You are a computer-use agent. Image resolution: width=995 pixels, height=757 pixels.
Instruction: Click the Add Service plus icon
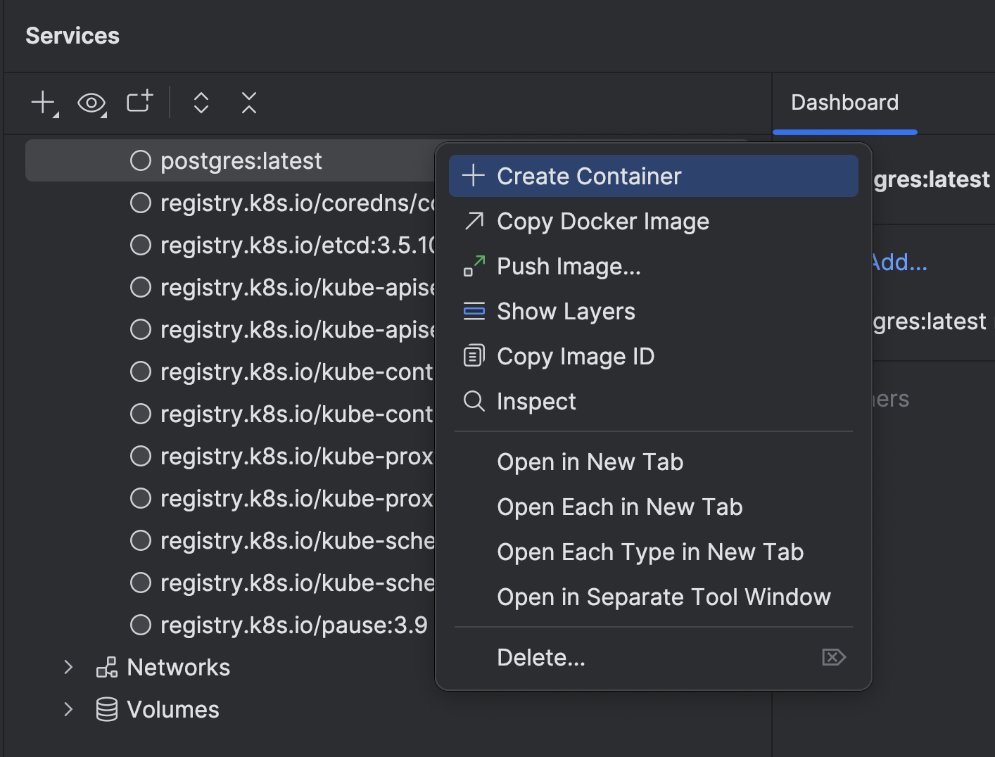click(x=44, y=103)
